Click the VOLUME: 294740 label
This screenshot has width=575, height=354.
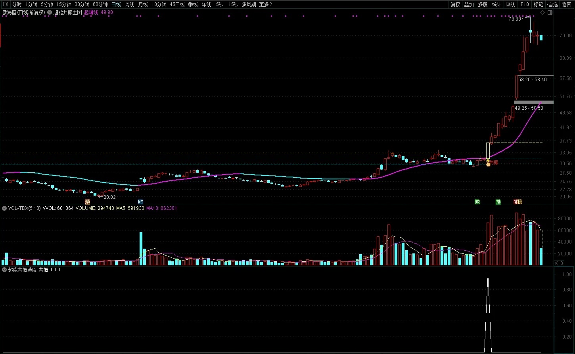point(95,208)
